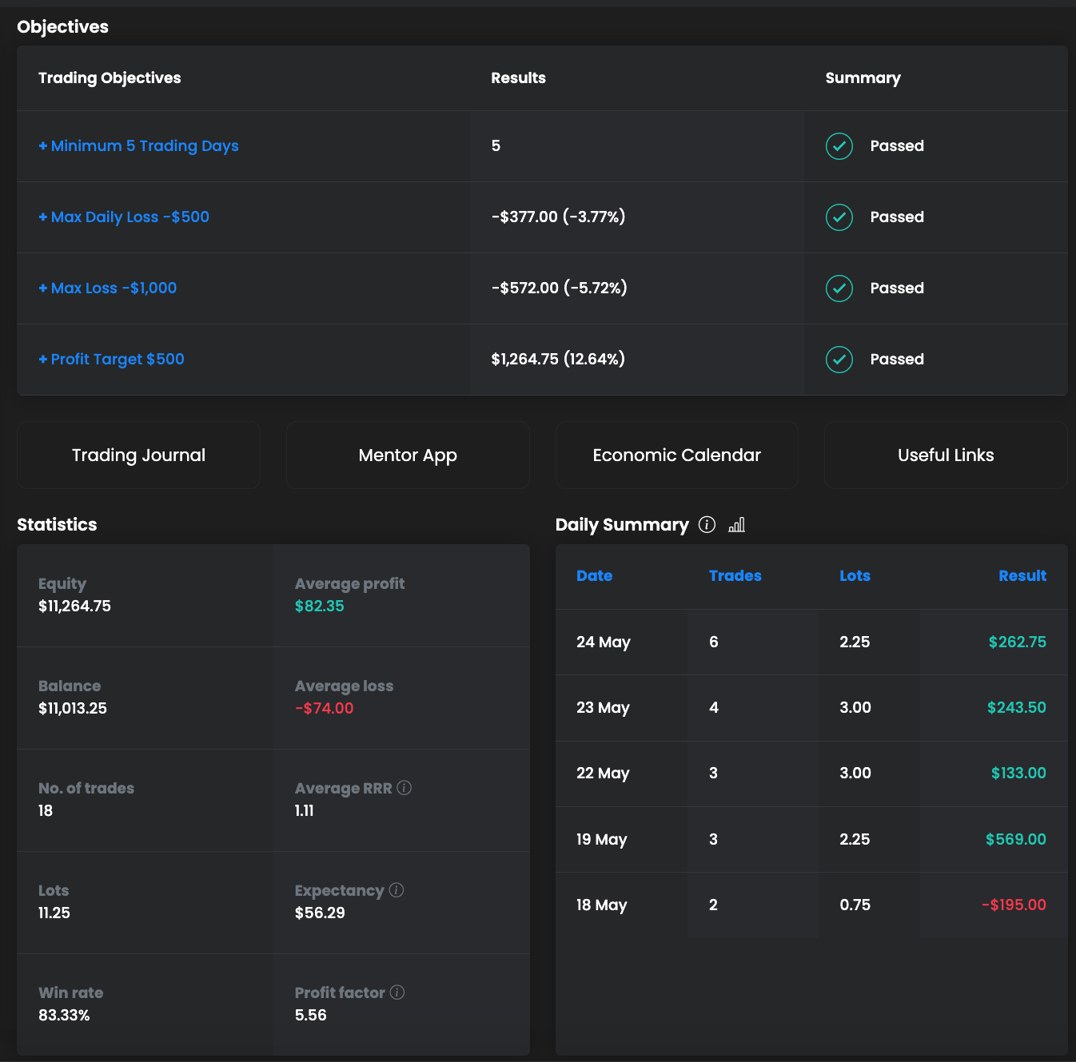Click info icon beside Expectancy
The height and width of the screenshot is (1062, 1076).
[397, 890]
